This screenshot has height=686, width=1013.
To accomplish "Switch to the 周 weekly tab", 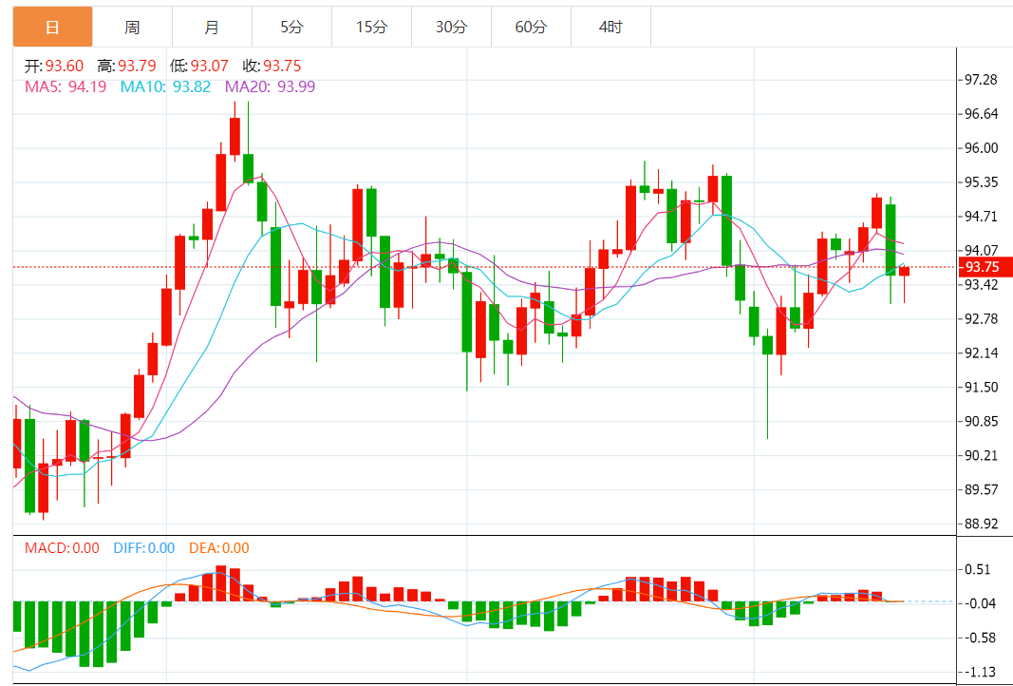I will pyautogui.click(x=132, y=27).
